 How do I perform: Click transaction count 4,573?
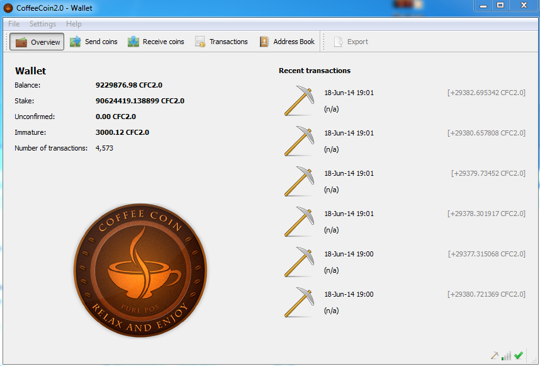104,148
